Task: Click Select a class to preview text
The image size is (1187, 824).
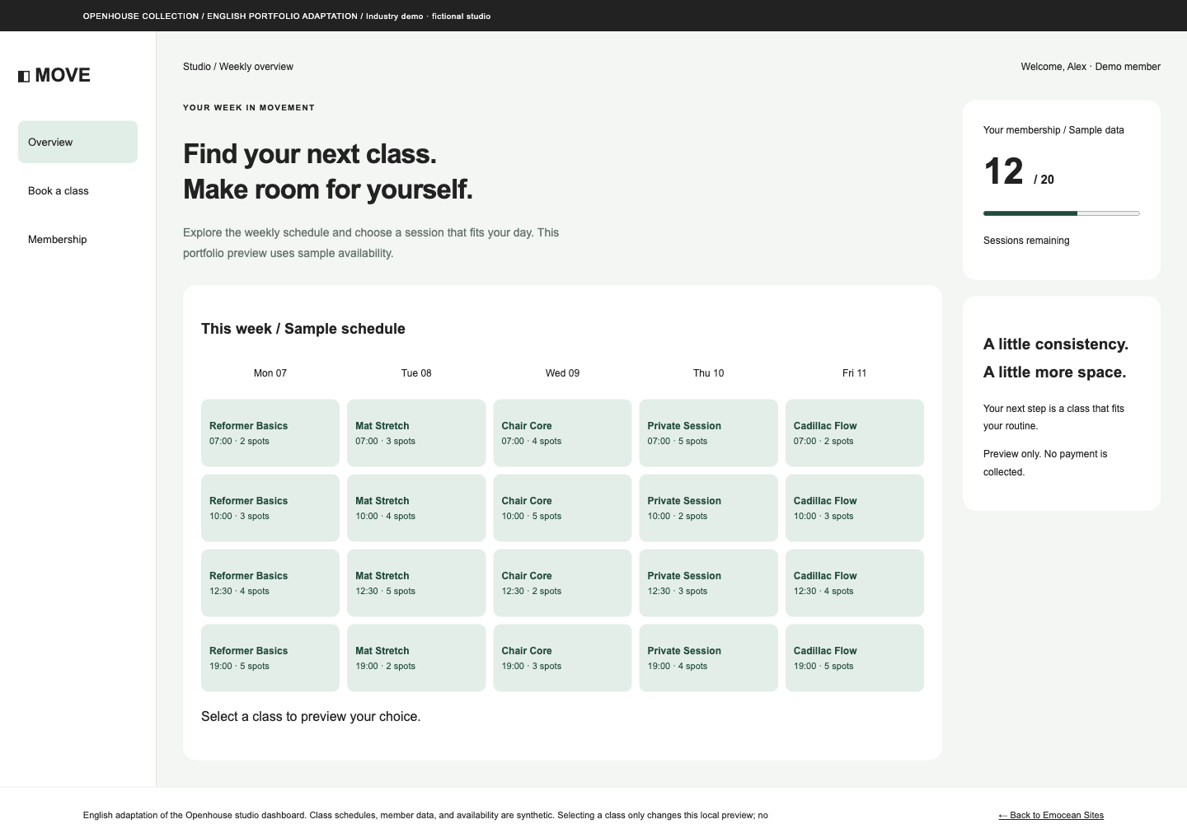Action: (311, 717)
